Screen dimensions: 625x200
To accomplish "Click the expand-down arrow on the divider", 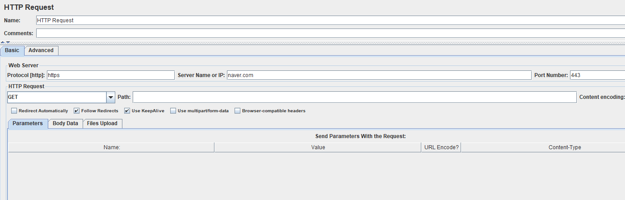I will click(8, 42).
